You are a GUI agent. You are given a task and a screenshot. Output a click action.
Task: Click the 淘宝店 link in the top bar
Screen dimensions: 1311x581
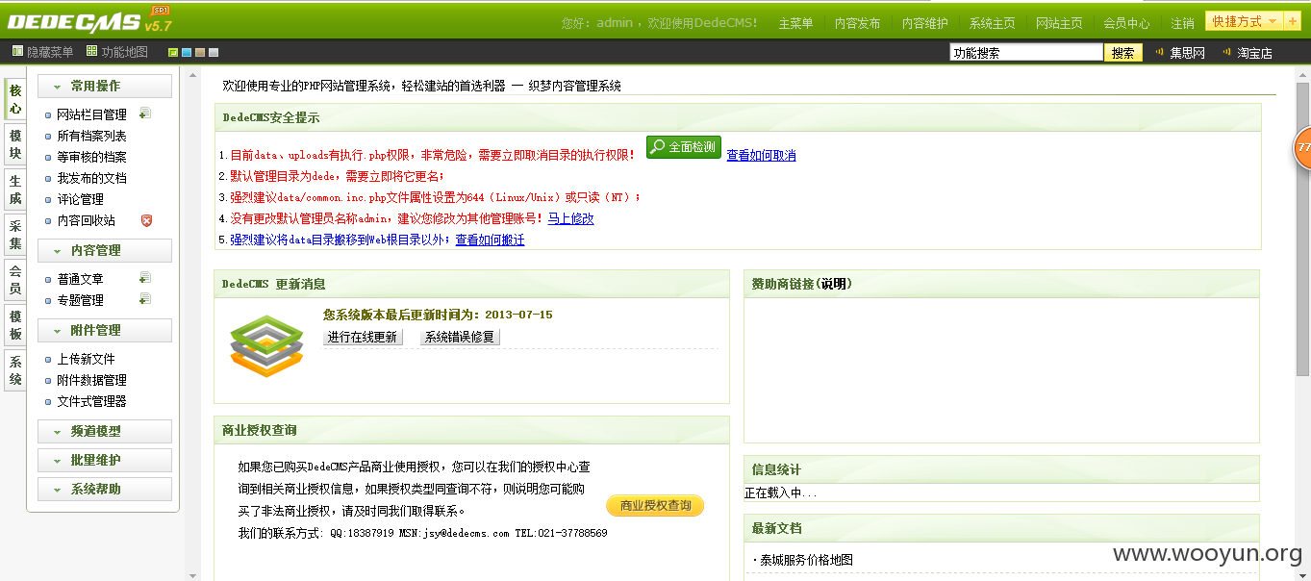[x=1254, y=53]
